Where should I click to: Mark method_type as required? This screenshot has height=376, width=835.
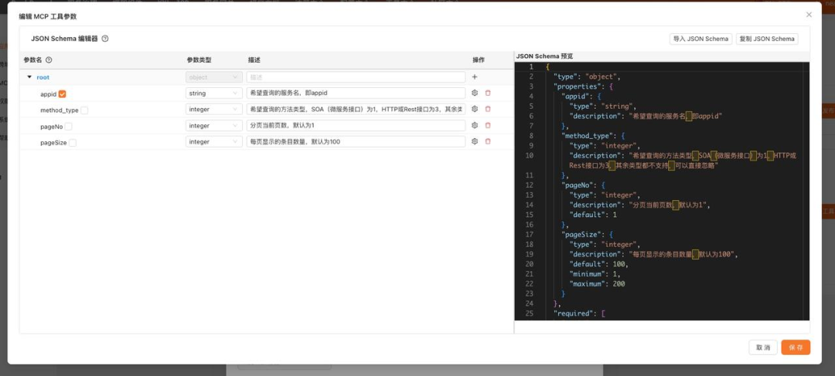[x=84, y=110]
